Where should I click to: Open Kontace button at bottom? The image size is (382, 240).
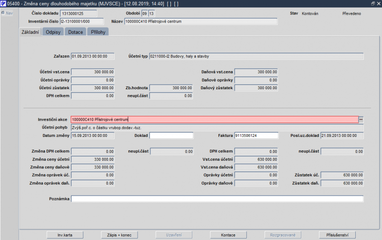[228, 235]
